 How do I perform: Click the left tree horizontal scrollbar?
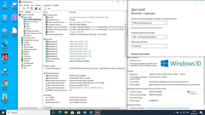pyautogui.click(x=29, y=108)
